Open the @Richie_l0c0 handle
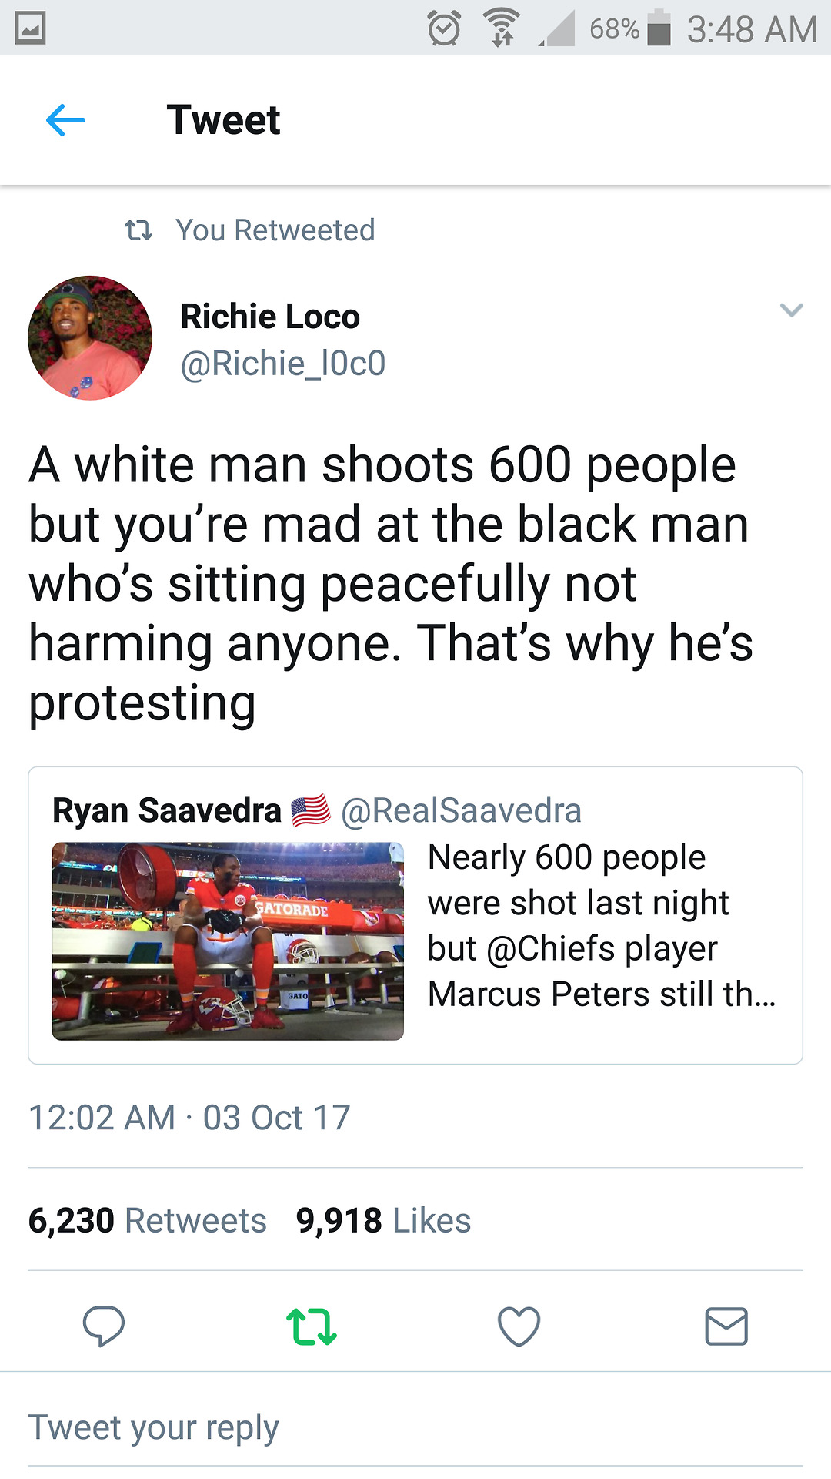This screenshot has height=1479, width=831. pos(282,364)
